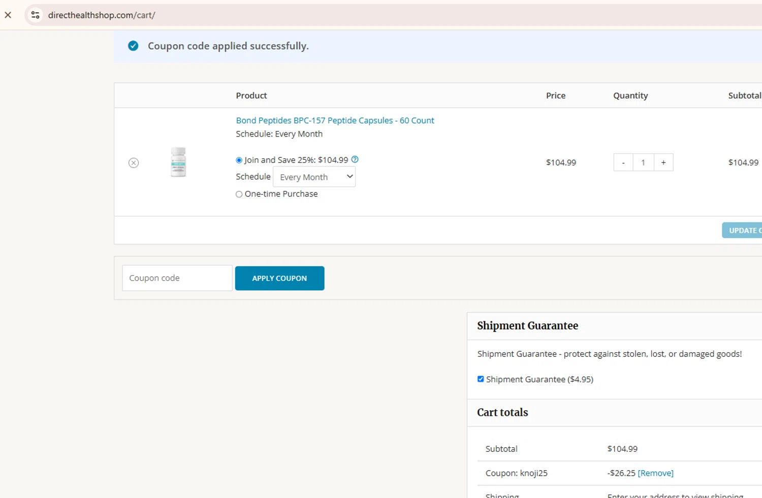Remove the BPC-157 item via circled X icon
Screen dimensions: 762x498
[134, 162]
